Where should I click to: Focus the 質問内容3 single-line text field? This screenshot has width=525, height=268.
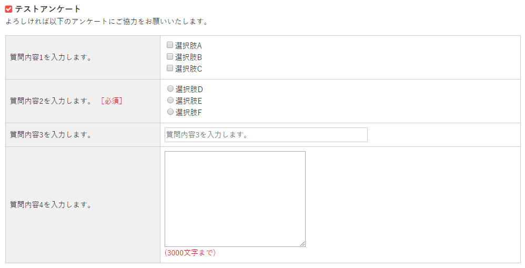(266, 135)
